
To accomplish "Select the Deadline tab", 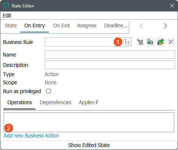I will click(116, 25).
